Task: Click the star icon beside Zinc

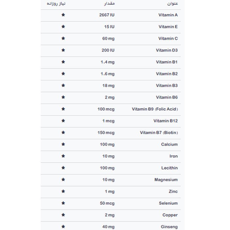Action: pos(63,192)
